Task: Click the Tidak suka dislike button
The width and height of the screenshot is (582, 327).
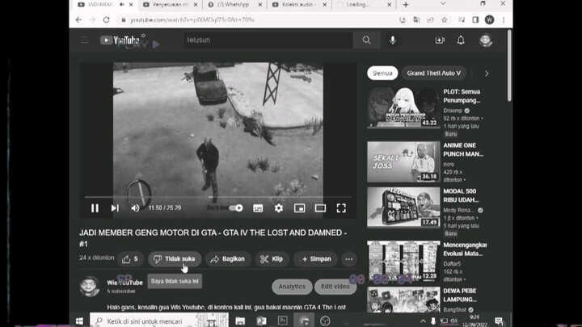Action: [x=175, y=259]
